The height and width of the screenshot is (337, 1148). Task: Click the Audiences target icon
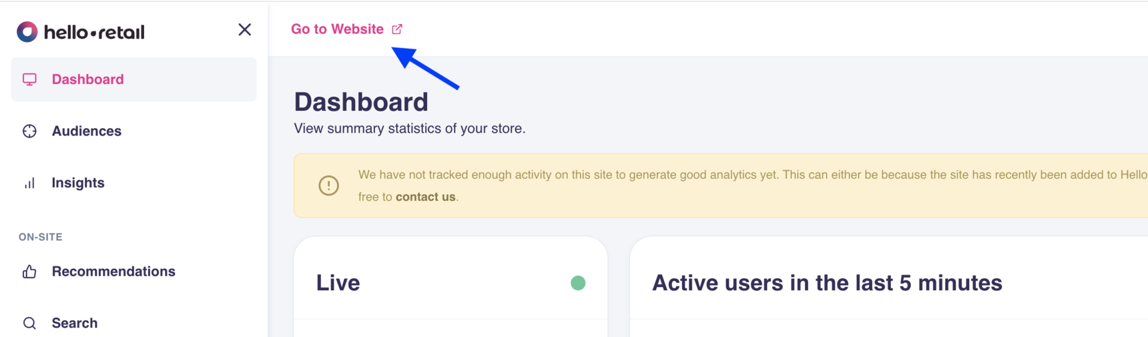[x=29, y=131]
